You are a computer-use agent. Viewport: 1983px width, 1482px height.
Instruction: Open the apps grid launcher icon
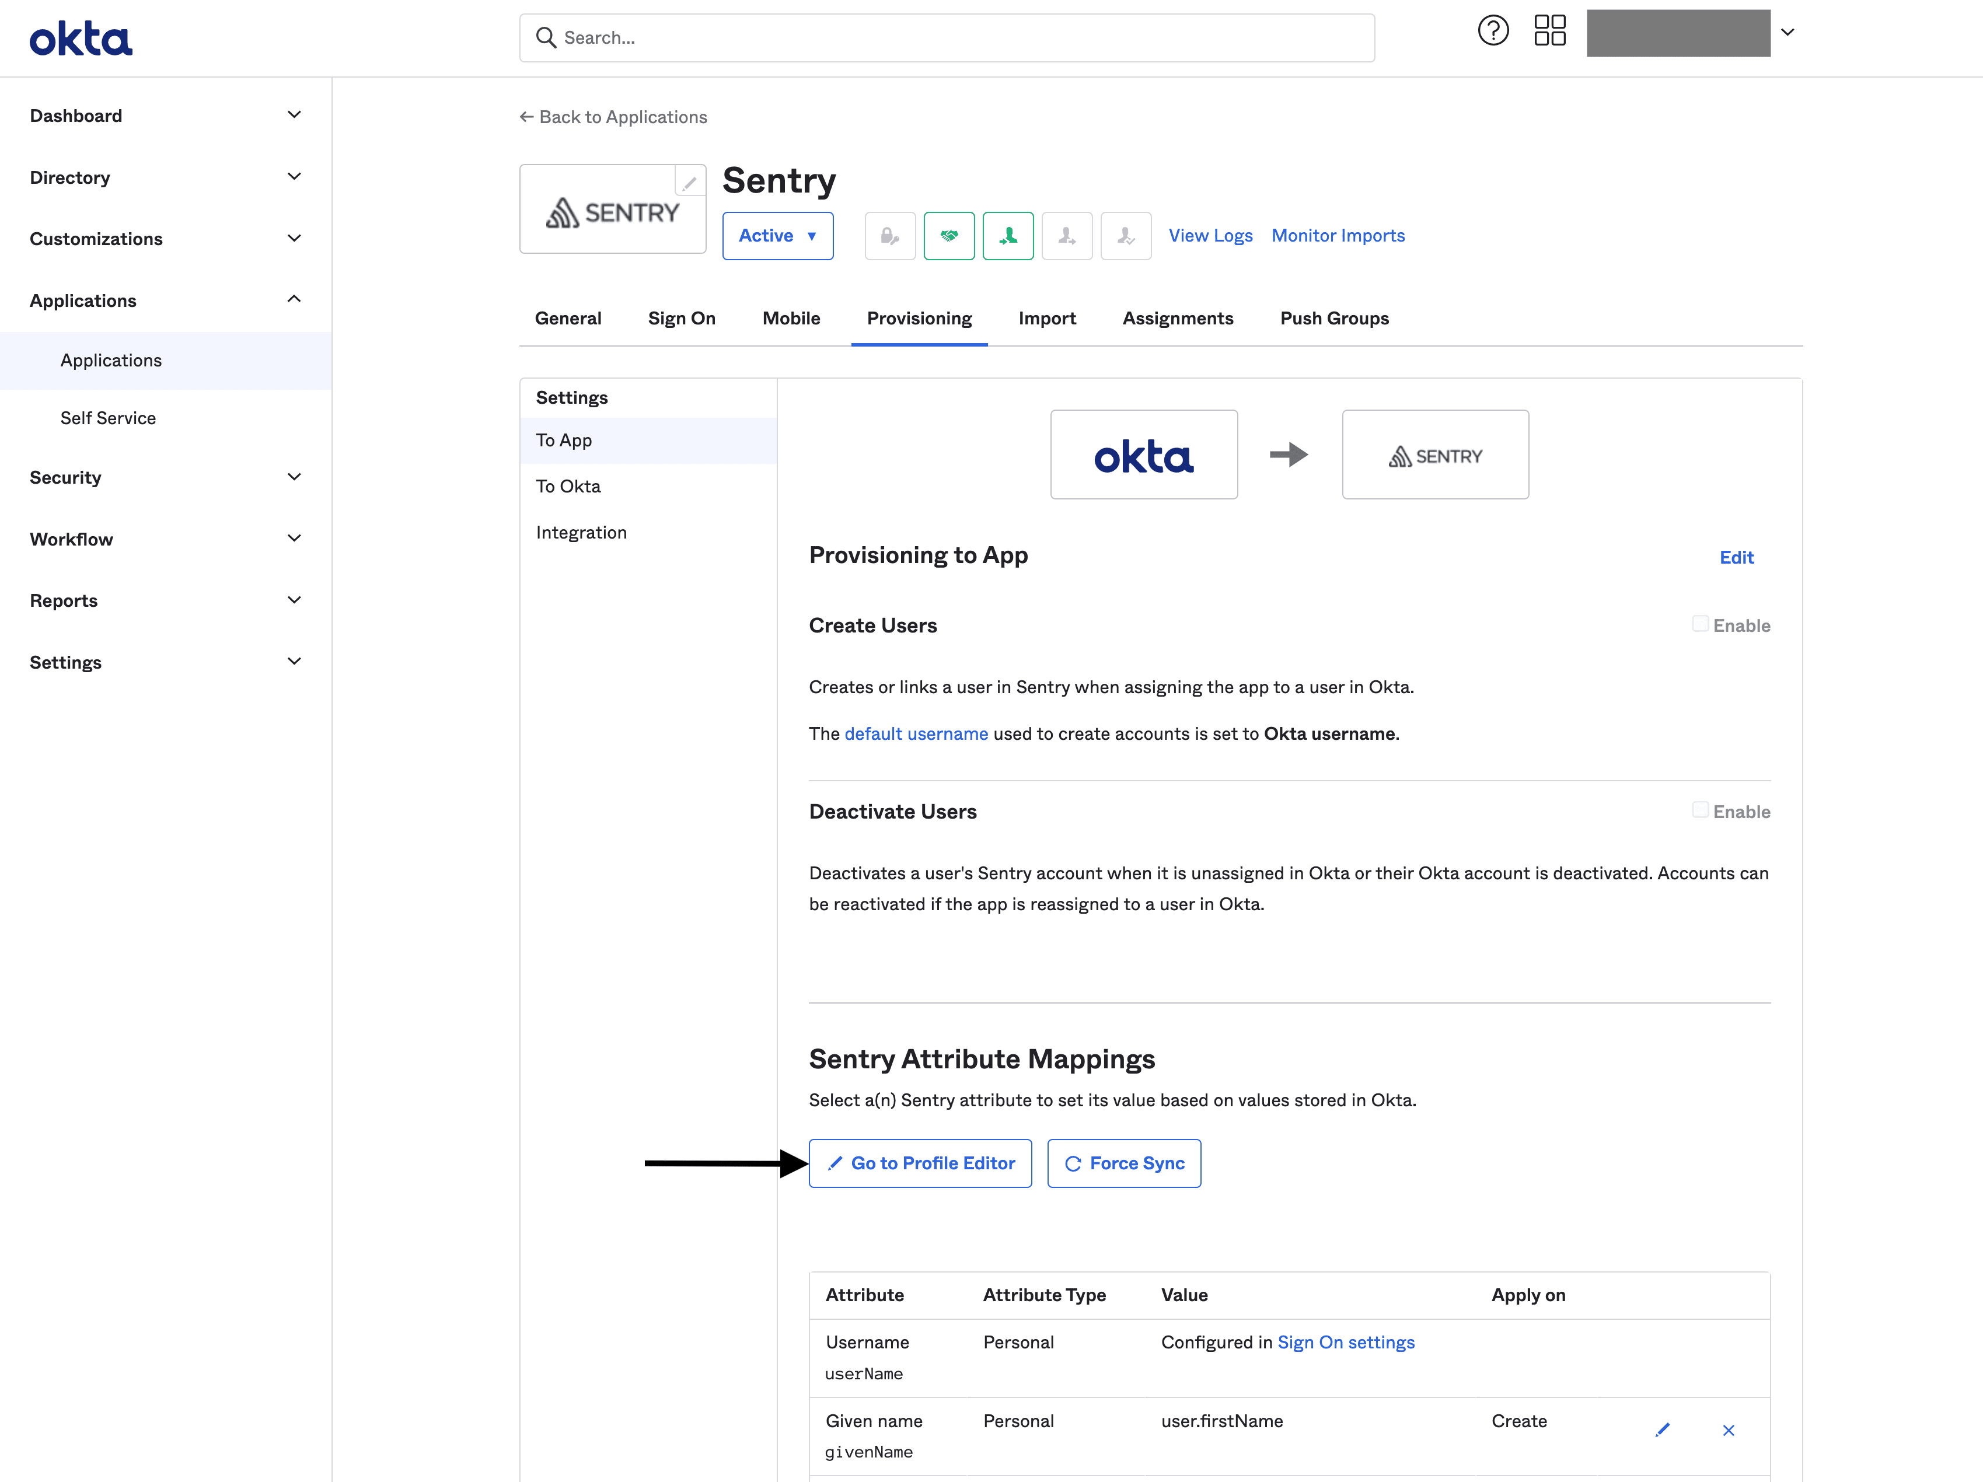tap(1550, 32)
